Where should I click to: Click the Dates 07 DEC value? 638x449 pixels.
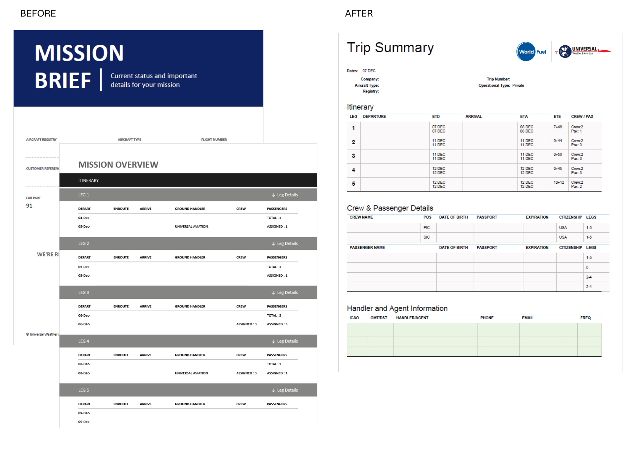point(369,71)
